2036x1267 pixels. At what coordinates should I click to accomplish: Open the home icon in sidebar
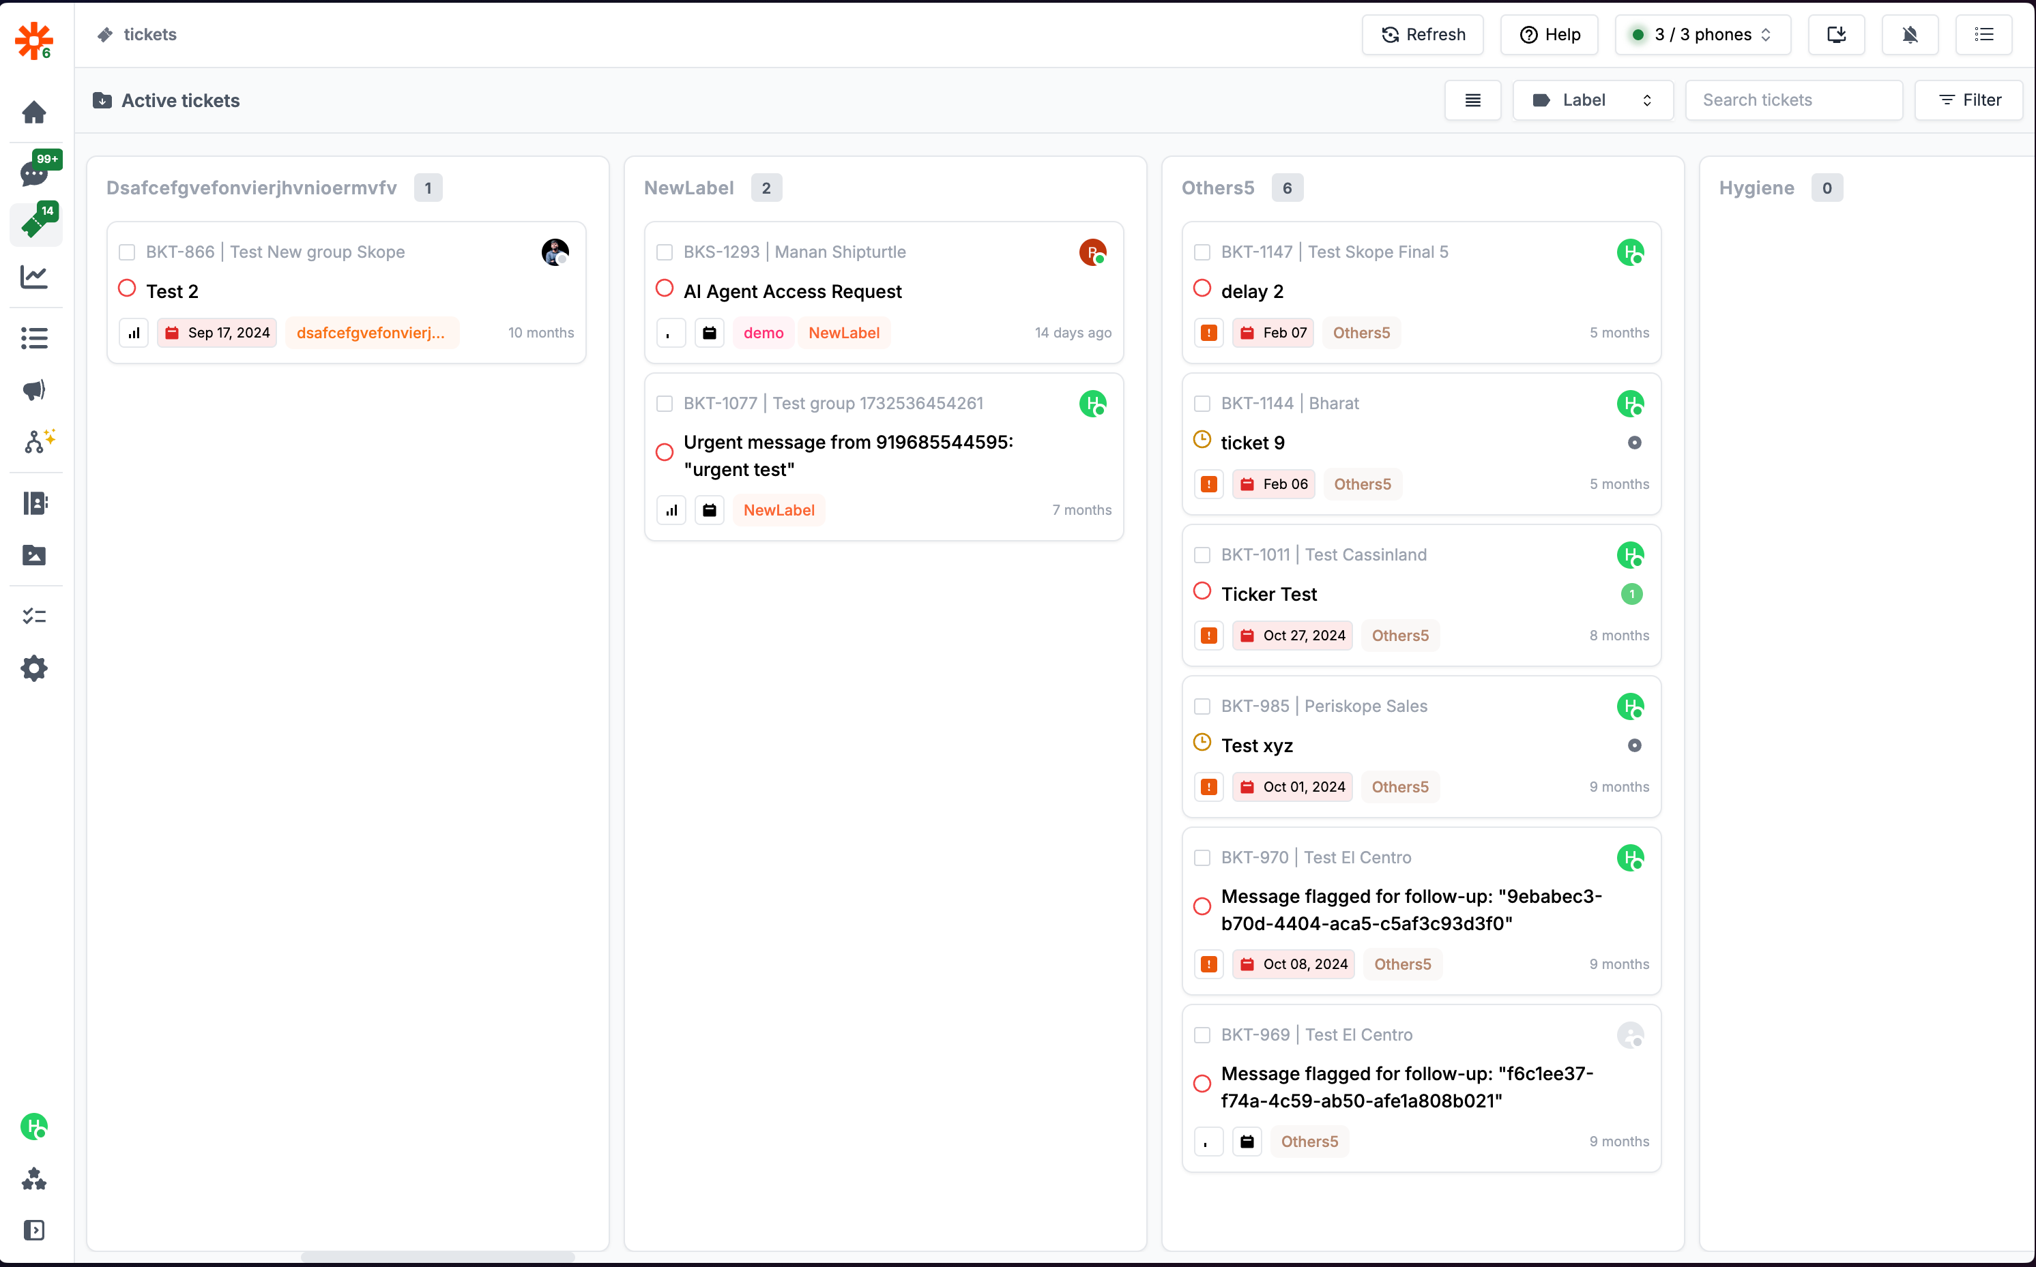[34, 113]
